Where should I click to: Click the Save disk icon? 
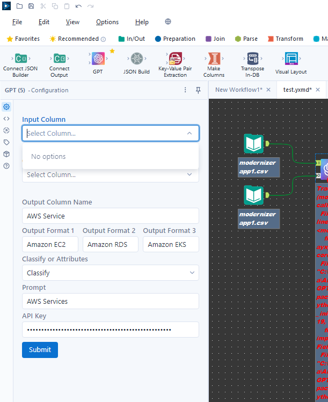coord(31,6)
